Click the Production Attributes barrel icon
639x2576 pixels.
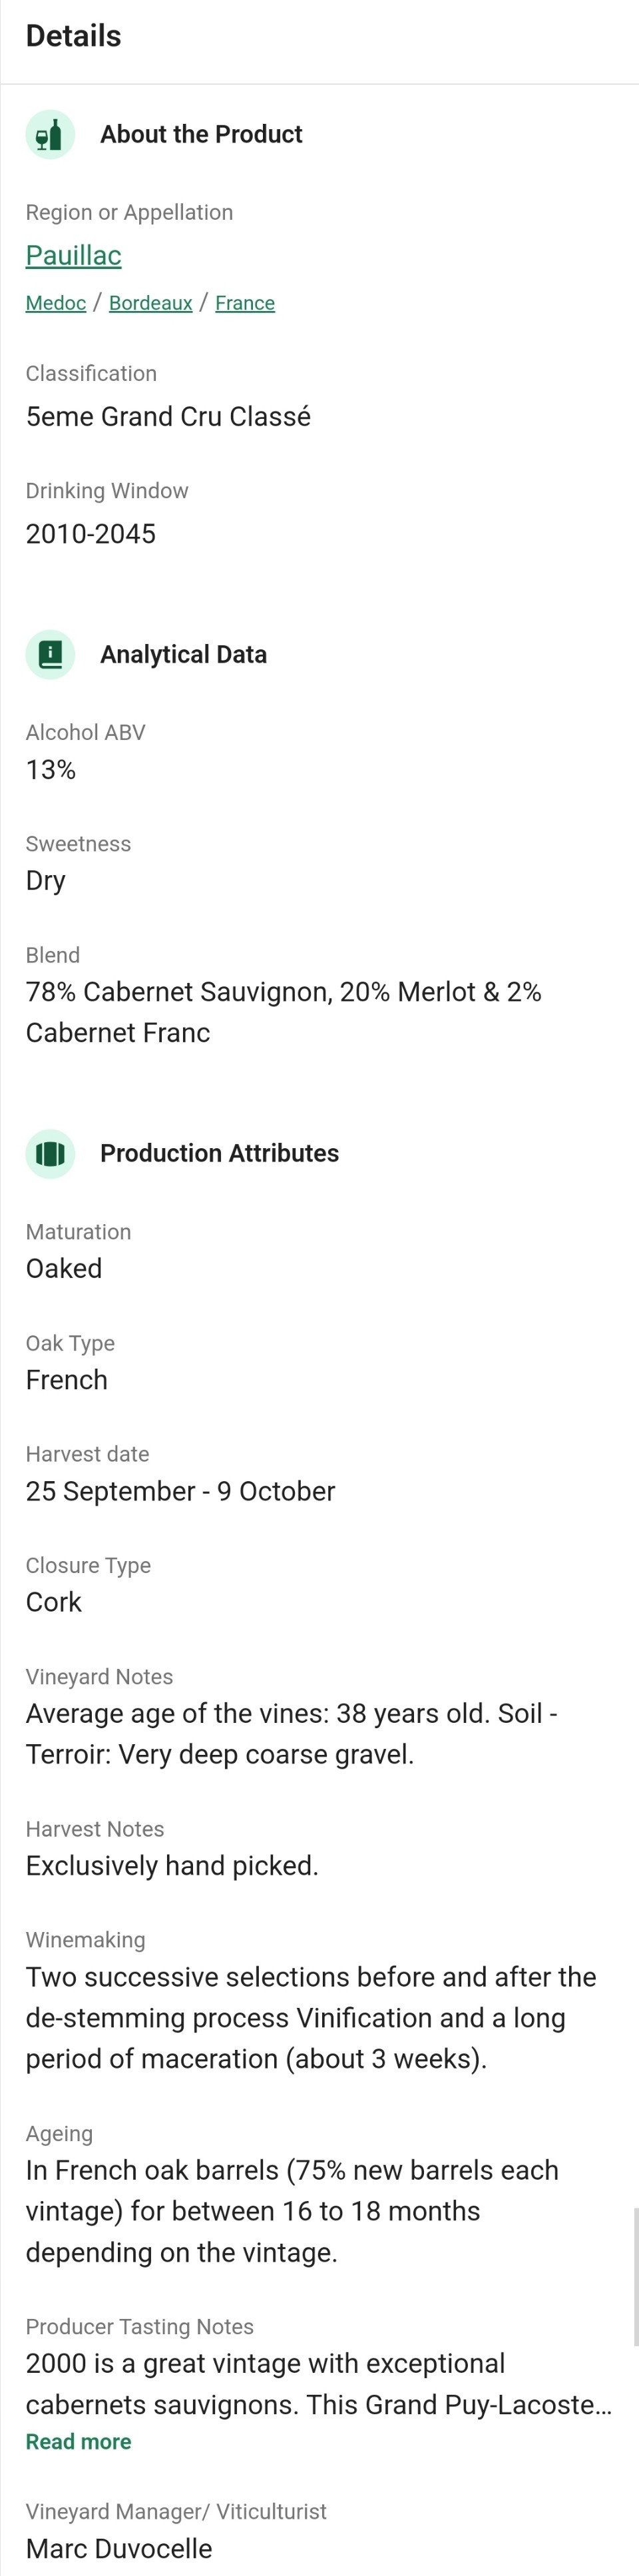tap(50, 1154)
